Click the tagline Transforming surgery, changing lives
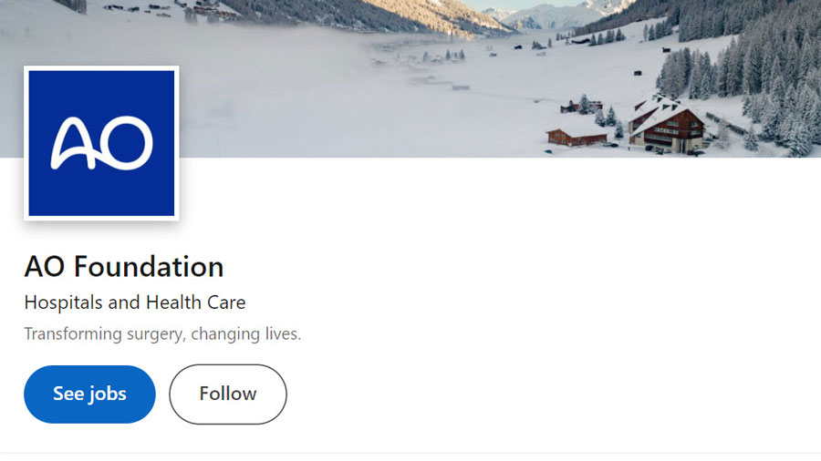The width and height of the screenshot is (821, 461). coord(163,333)
